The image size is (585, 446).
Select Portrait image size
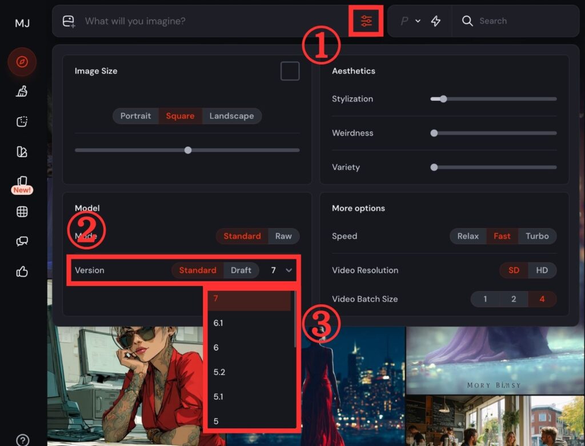[135, 116]
